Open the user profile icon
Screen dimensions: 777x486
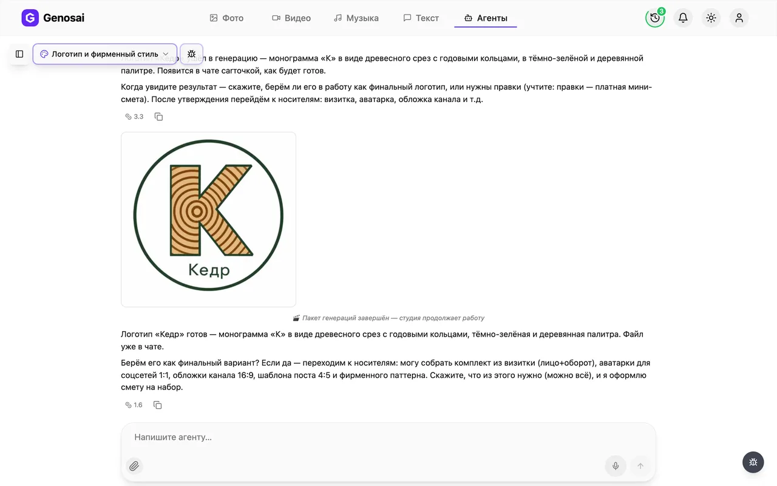coord(739,18)
